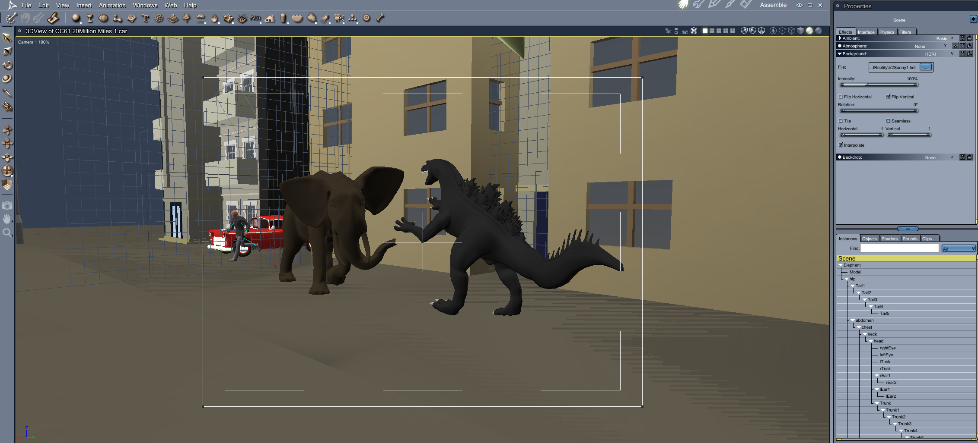Open the Animation menu
Viewport: 978px width, 443px height.
point(112,5)
